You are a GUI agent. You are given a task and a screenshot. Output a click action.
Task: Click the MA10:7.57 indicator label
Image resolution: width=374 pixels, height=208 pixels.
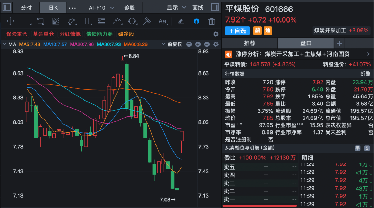point(55,44)
